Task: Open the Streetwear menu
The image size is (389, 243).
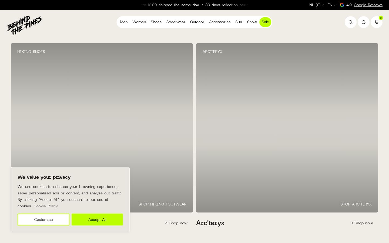Action: pos(176,22)
